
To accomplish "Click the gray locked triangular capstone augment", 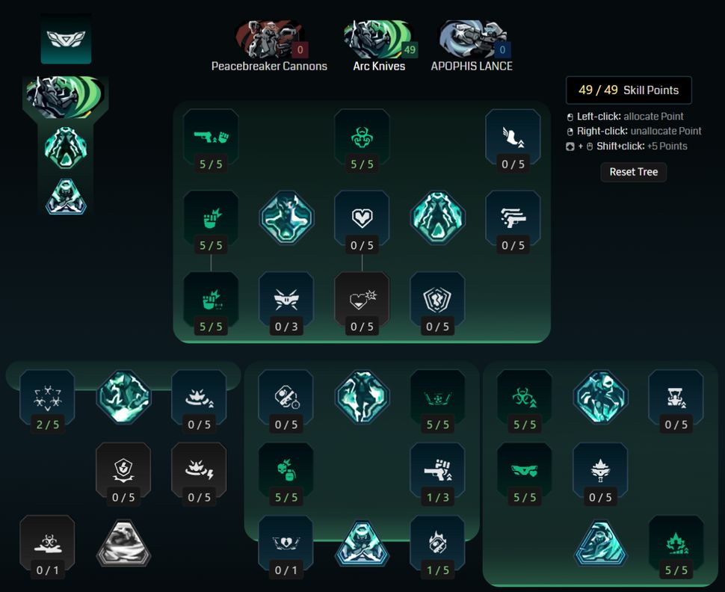I will coord(123,543).
